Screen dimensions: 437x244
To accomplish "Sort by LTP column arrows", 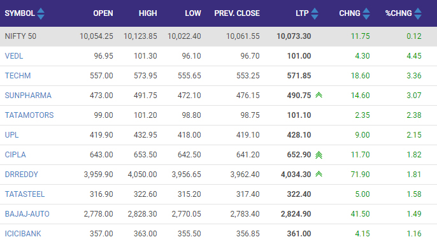I will [x=315, y=13].
